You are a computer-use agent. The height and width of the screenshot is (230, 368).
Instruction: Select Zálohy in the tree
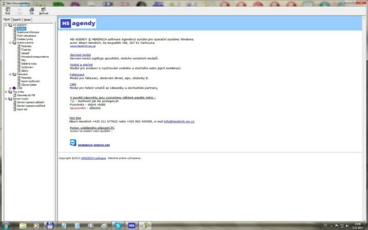[x=25, y=71]
